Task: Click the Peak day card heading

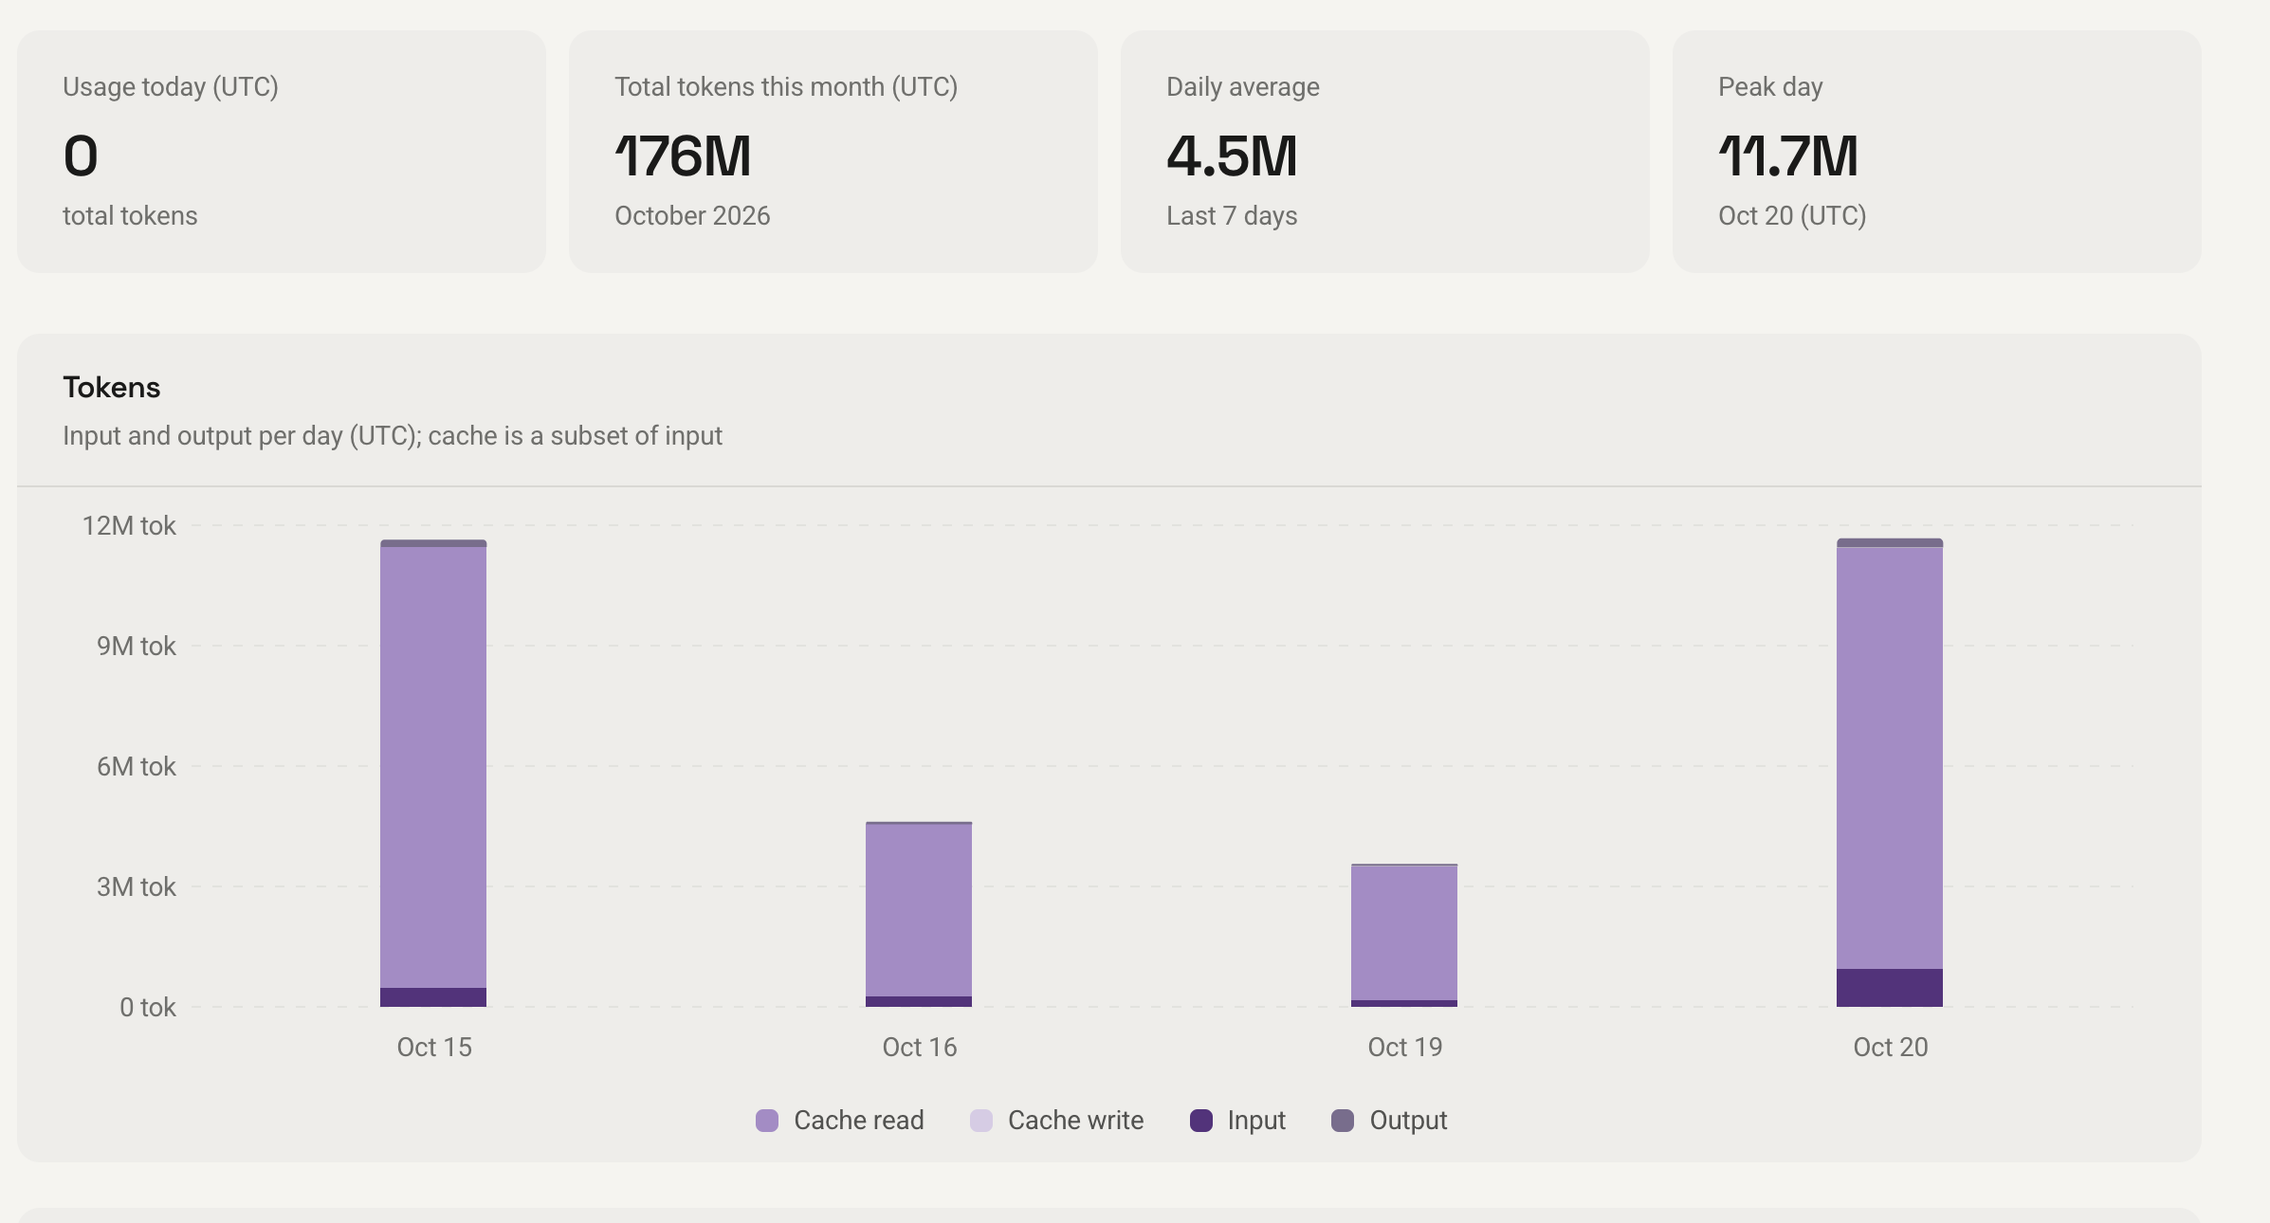Action: click(x=1770, y=86)
